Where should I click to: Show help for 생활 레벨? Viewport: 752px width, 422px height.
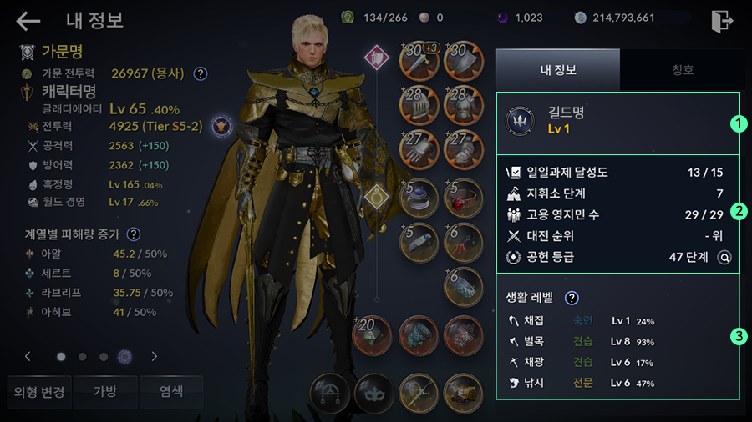pos(572,298)
